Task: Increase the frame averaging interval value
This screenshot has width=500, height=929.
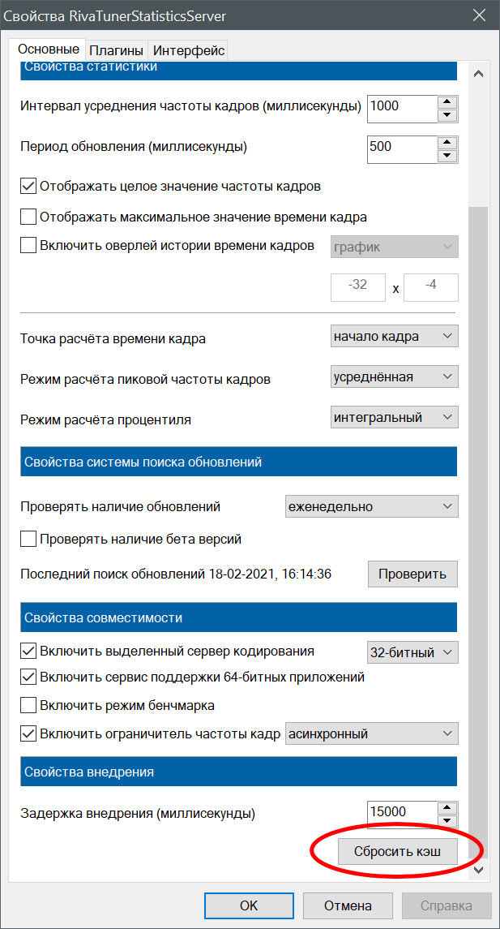Action: (x=448, y=101)
